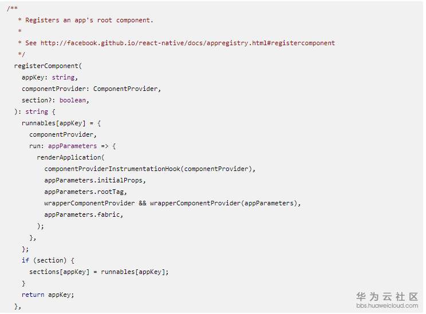Screen dimensions: 426x314
Task: Click the appParameters.fabric line
Action: pyautogui.click(x=84, y=214)
